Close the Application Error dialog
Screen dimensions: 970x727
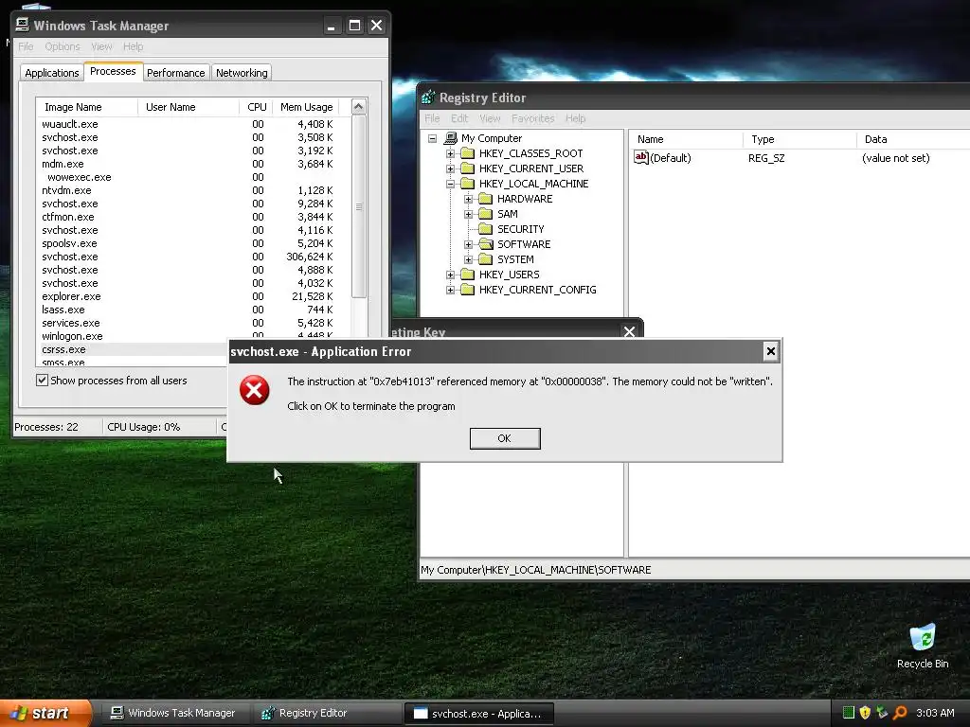click(x=771, y=352)
